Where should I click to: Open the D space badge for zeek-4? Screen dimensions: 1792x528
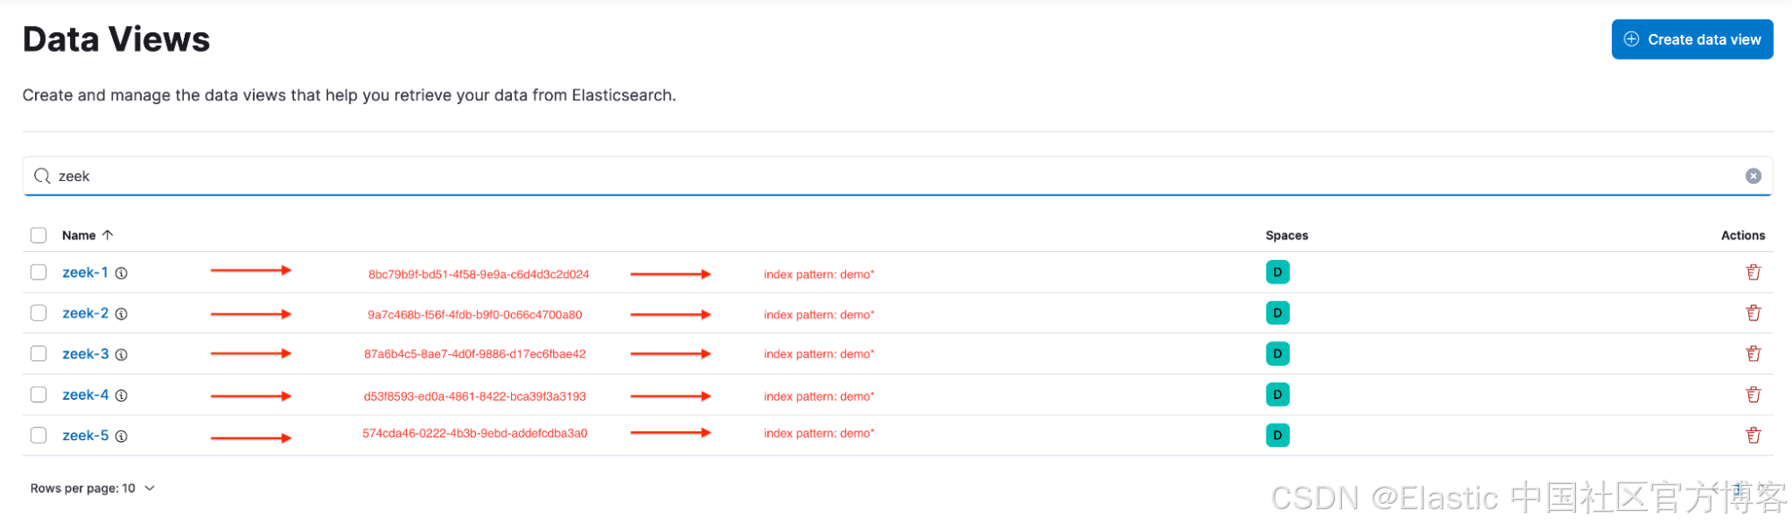pos(1277,394)
